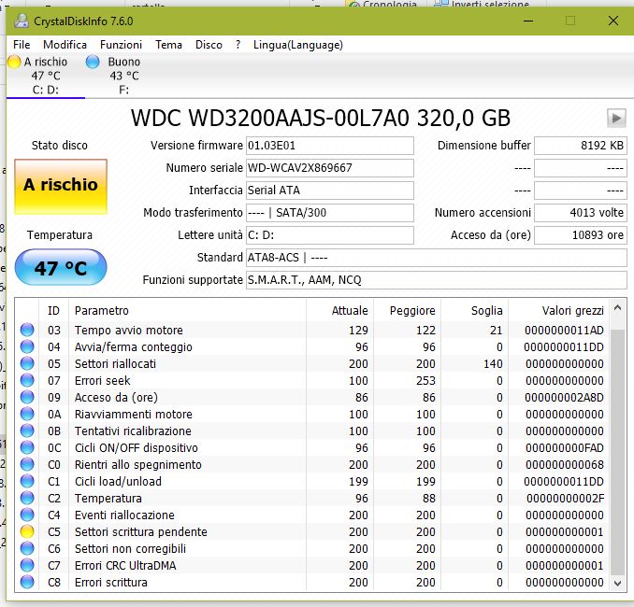Open the Tema menu

[168, 45]
